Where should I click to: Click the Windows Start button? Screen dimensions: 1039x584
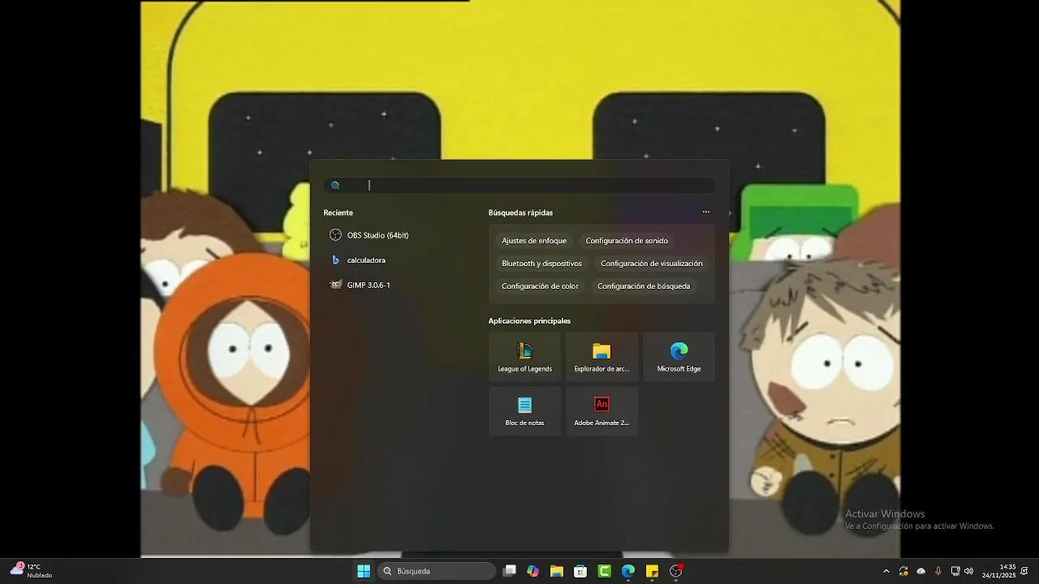(364, 571)
